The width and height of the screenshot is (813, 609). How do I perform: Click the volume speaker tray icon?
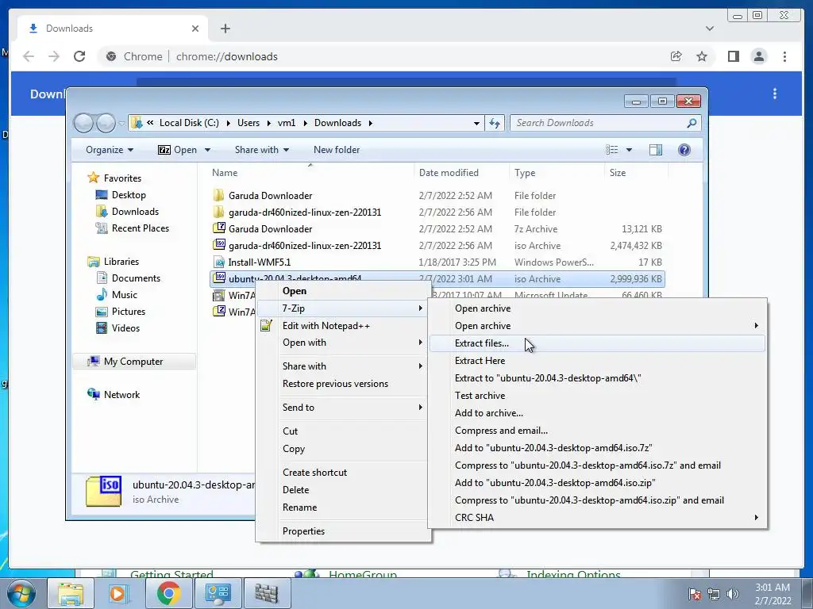732,594
